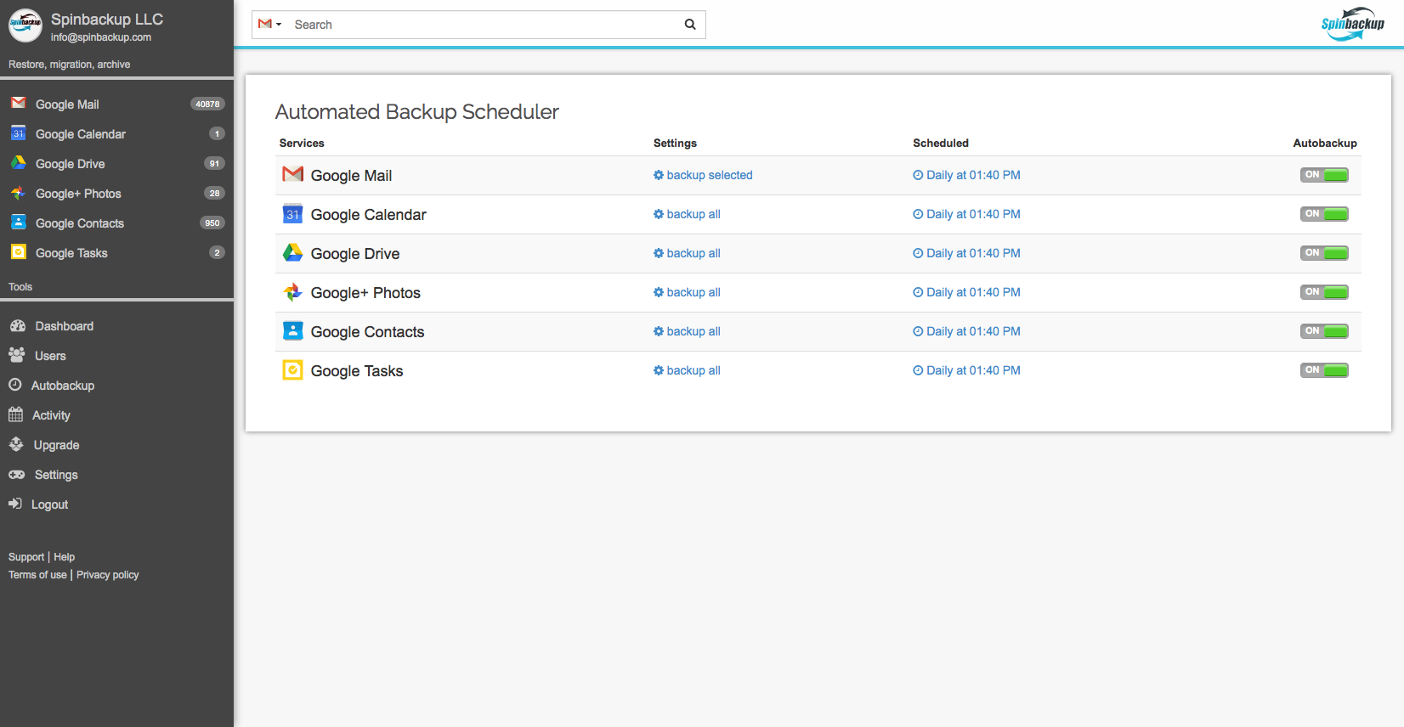This screenshot has width=1404, height=727.
Task: Click the Logout arrow icon
Action: click(x=15, y=504)
